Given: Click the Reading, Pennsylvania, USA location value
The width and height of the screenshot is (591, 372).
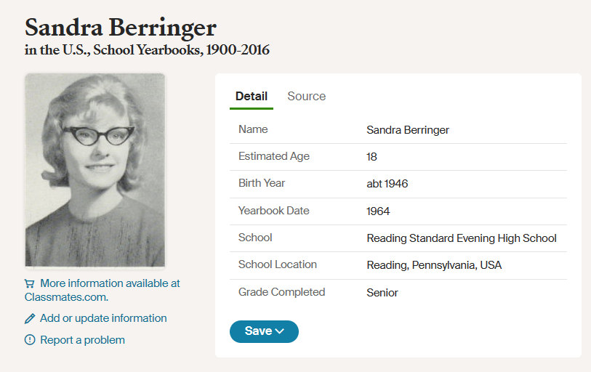Looking at the screenshot, I should (x=434, y=265).
